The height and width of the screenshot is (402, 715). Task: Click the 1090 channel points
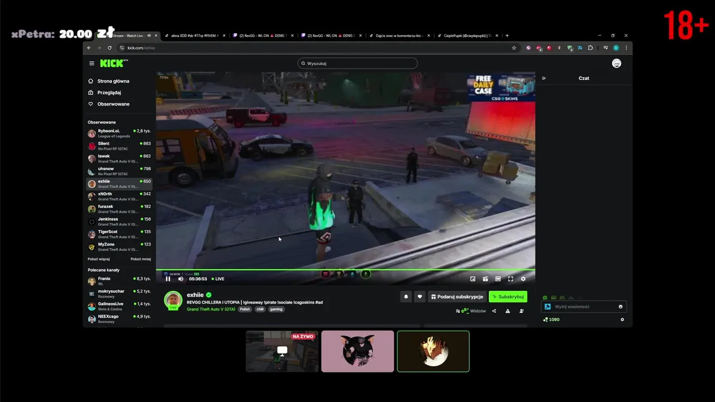pyautogui.click(x=551, y=320)
